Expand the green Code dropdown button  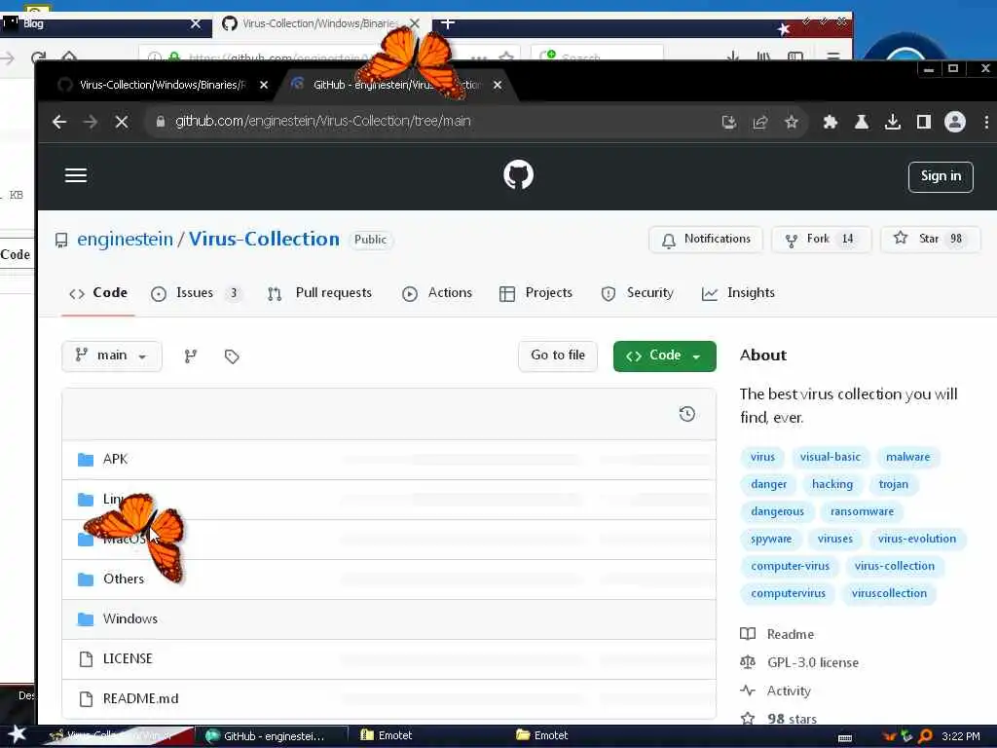[x=664, y=355]
